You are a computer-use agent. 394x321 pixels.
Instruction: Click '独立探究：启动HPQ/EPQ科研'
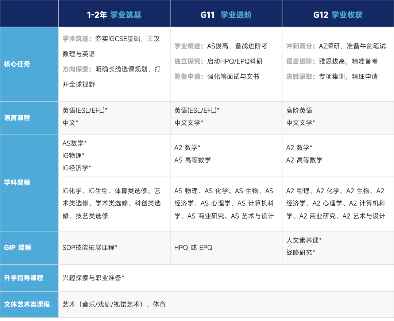pyautogui.click(x=219, y=61)
